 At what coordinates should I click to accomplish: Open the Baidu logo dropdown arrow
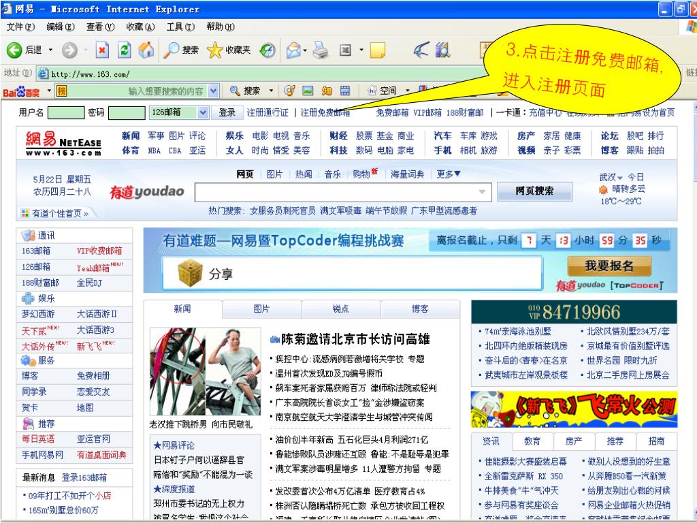[x=49, y=91]
